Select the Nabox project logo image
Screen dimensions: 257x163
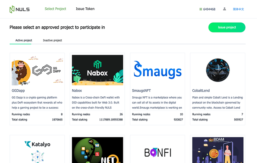pyautogui.click(x=97, y=70)
